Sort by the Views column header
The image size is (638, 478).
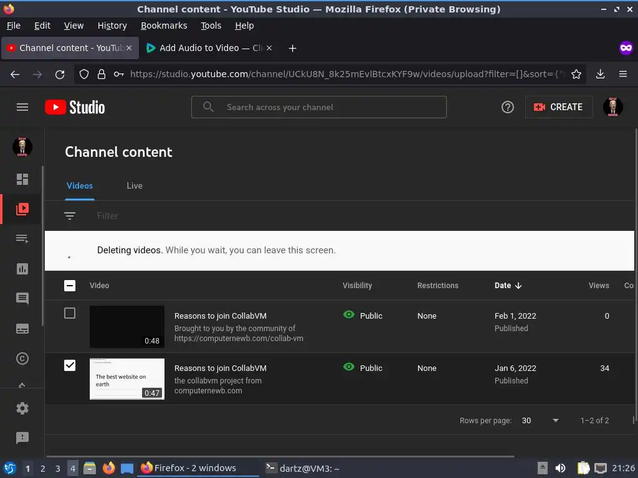(x=599, y=285)
